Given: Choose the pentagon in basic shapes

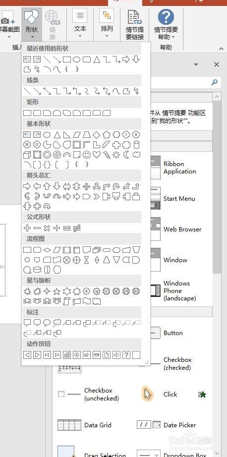Looking at the screenshot, I should coord(107,135).
